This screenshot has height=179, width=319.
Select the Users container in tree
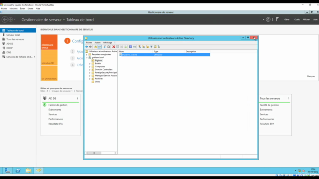pos(98,82)
